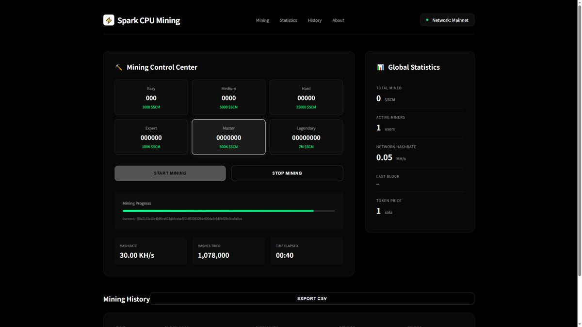The height and width of the screenshot is (327, 582).
Task: Choose the Legendary difficulty tier
Action: click(x=306, y=137)
